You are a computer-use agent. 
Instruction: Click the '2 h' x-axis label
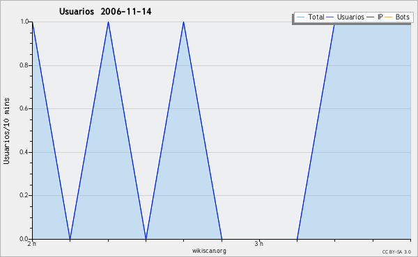(31, 243)
